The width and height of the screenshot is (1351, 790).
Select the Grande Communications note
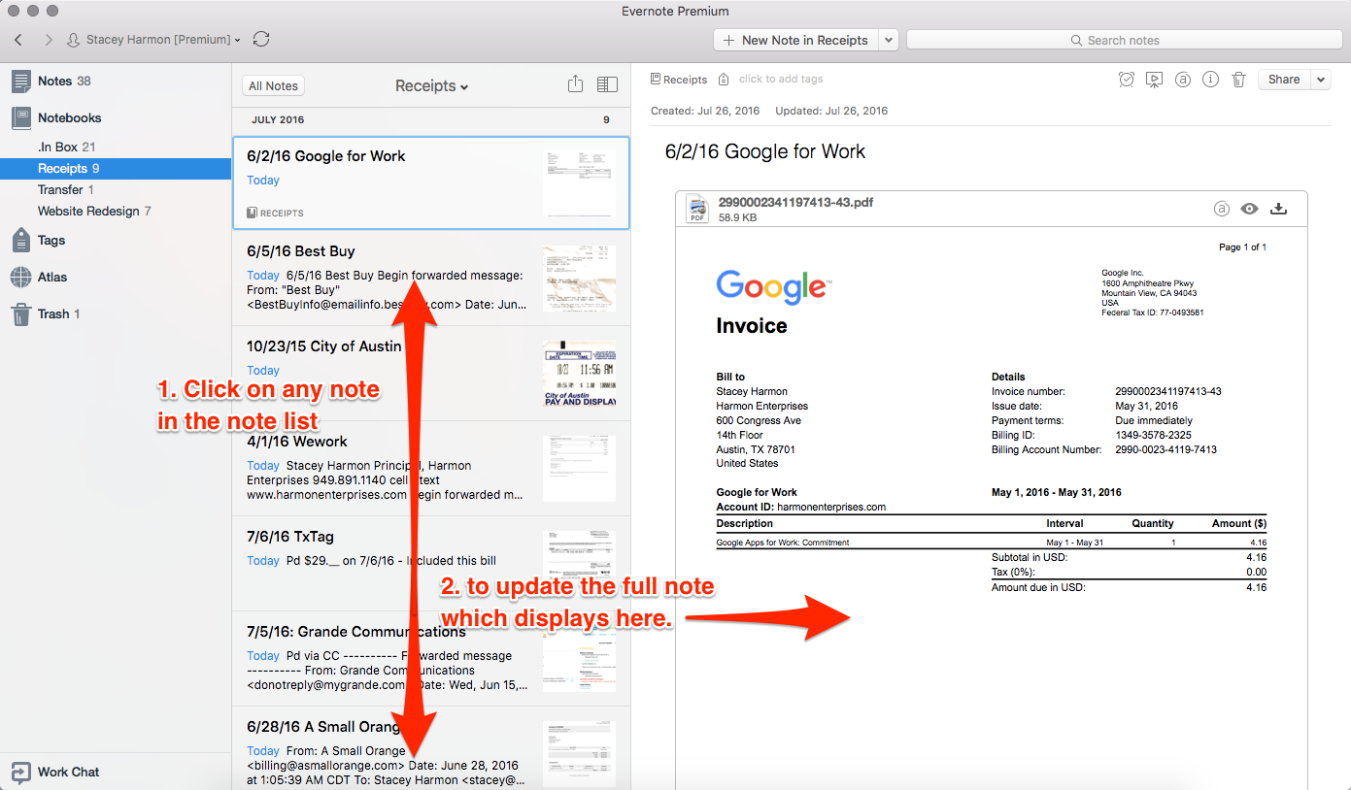[431, 658]
